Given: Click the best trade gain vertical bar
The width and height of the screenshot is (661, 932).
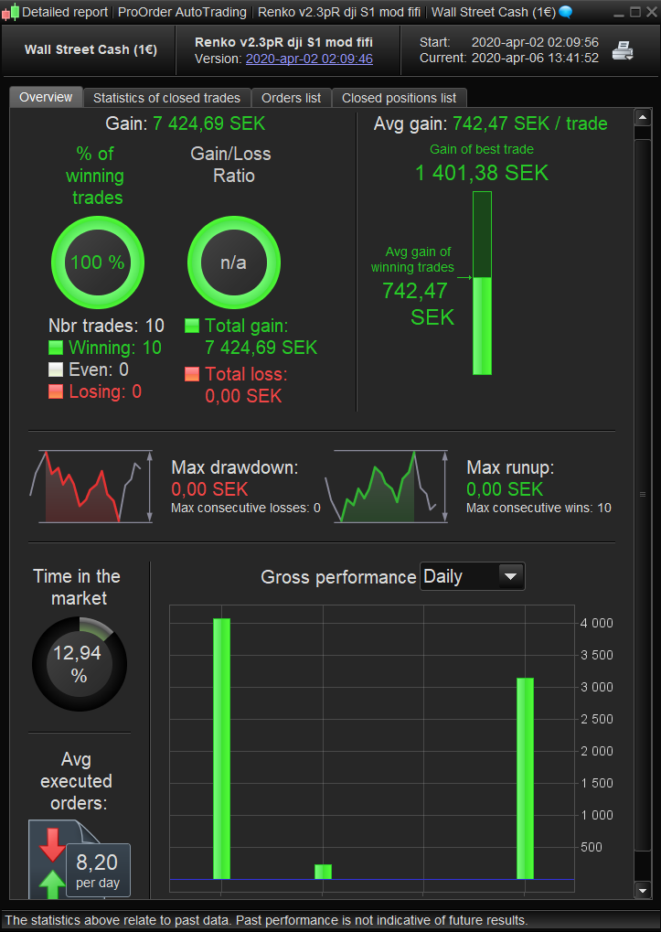Looking at the screenshot, I should [482, 284].
